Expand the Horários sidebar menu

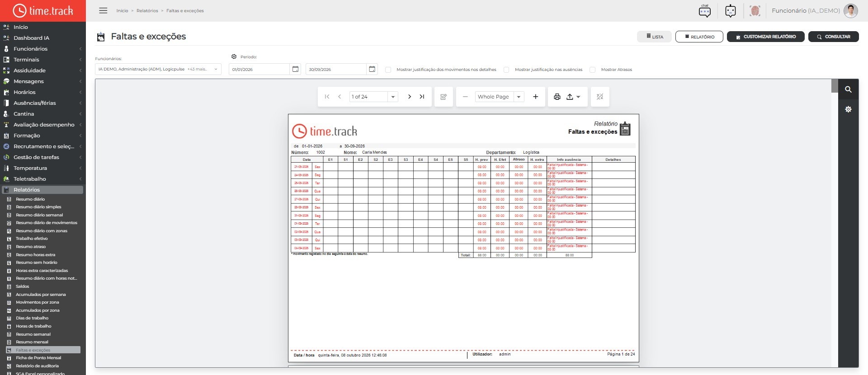[x=43, y=92]
